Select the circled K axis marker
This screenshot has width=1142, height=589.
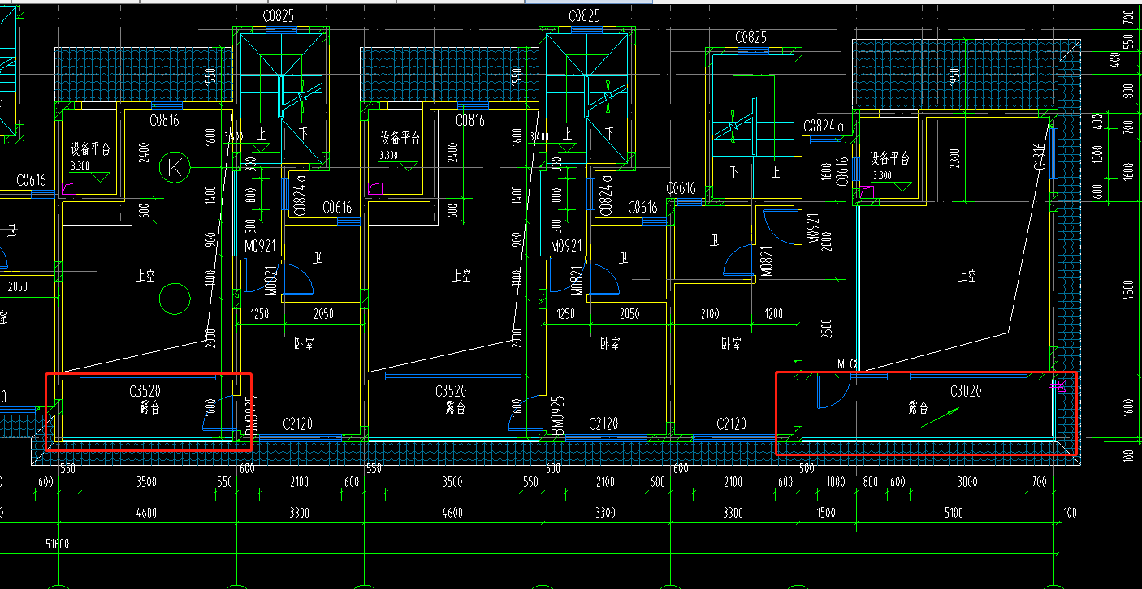[174, 168]
